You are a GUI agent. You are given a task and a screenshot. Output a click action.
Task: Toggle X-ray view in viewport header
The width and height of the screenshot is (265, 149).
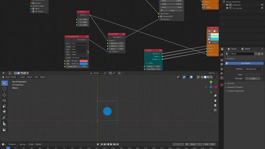click(198, 77)
